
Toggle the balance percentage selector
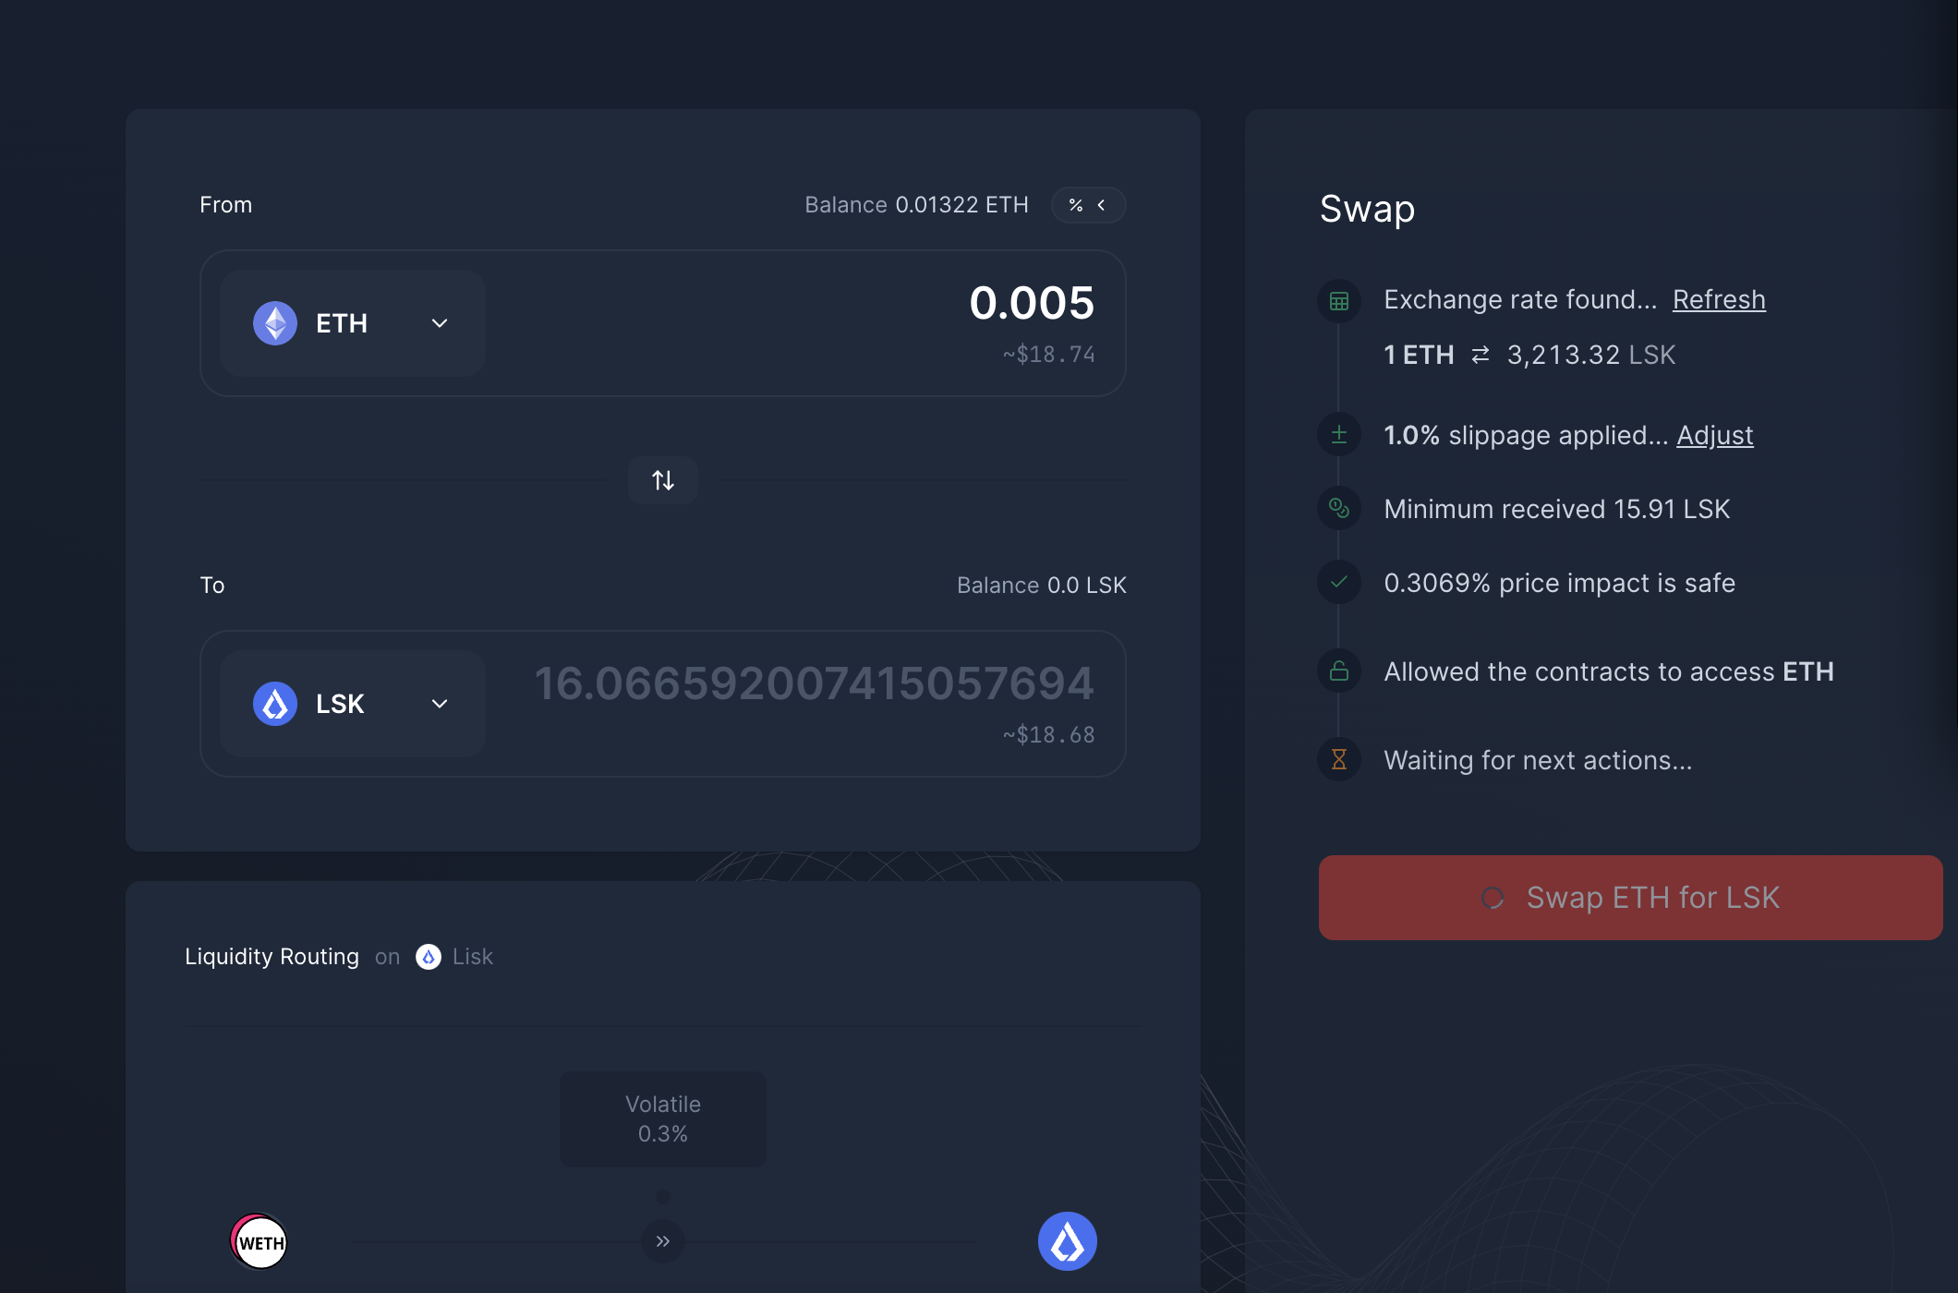(x=1088, y=205)
